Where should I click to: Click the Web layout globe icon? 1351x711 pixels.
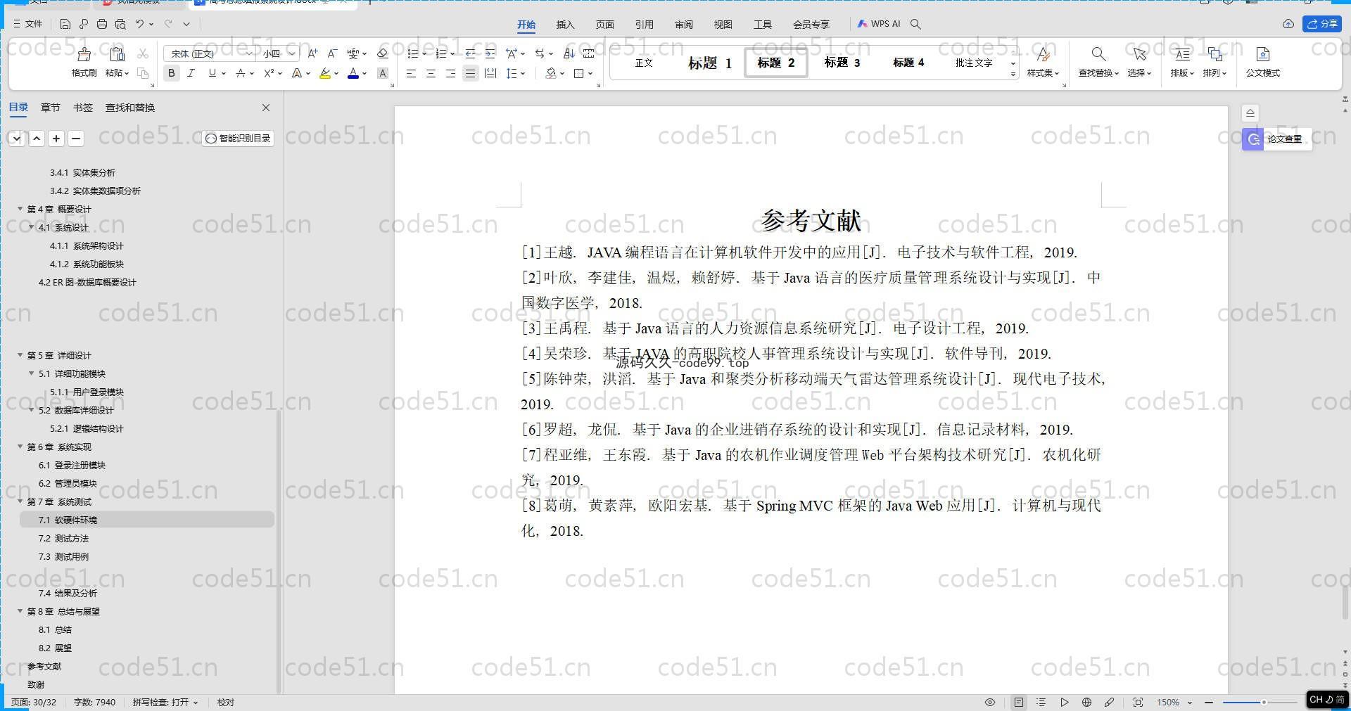(x=1086, y=702)
